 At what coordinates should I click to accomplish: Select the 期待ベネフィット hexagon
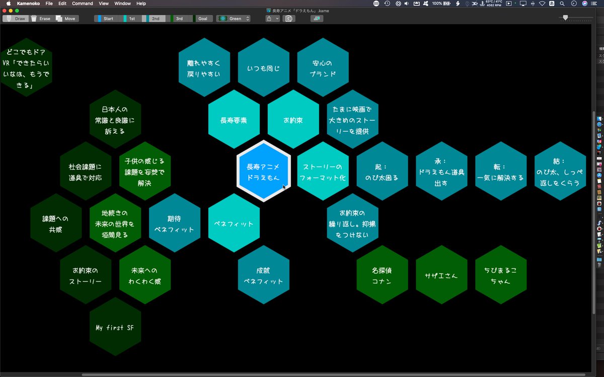(174, 223)
